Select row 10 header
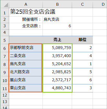The height and width of the screenshot is (109, 107). (x=4, y=80)
